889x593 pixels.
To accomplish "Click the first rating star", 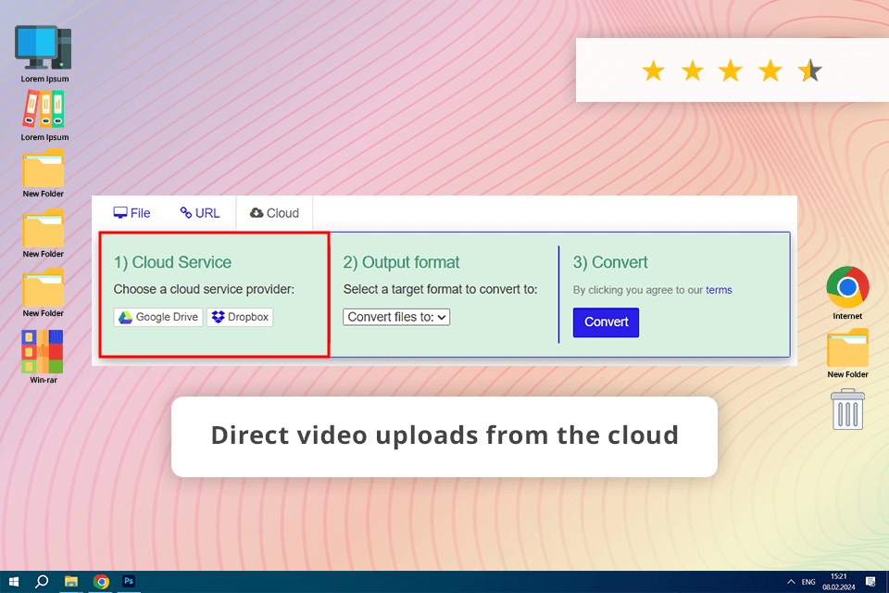I will pos(653,71).
